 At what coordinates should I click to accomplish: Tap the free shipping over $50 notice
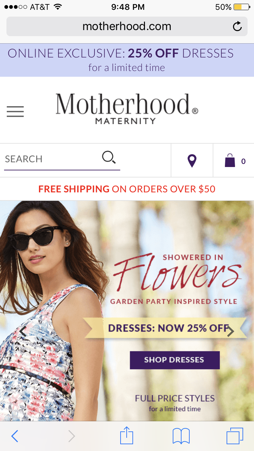[127, 189]
